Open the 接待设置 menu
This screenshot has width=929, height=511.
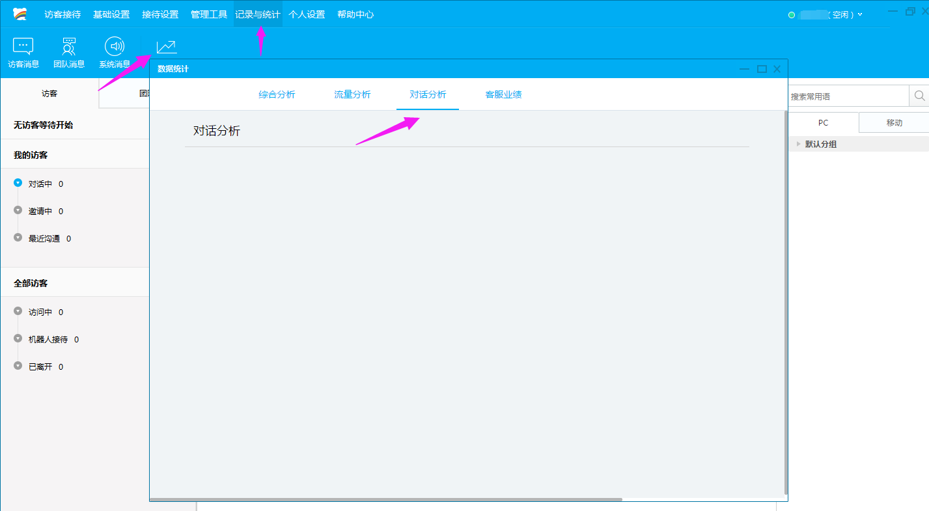pos(160,14)
